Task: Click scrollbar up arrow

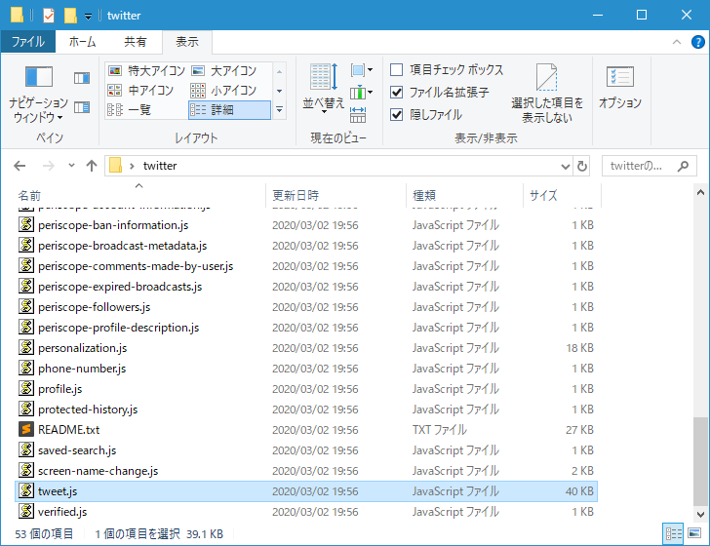Action: coord(700,193)
